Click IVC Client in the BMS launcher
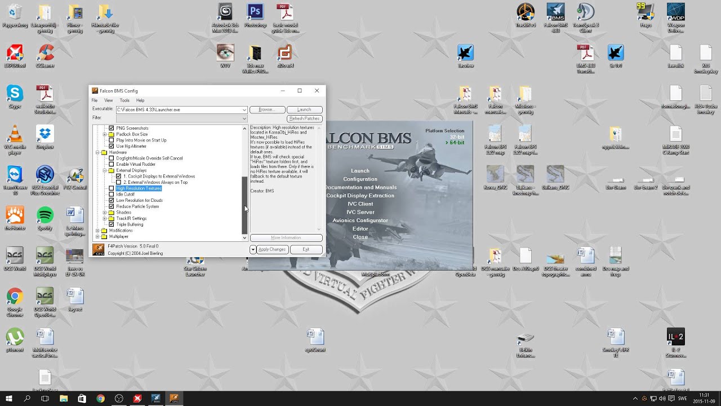 tap(360, 204)
